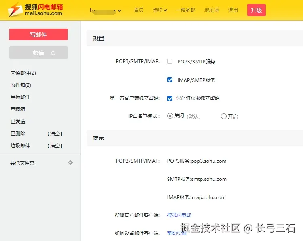Screen dimensions: 303x241
Task: Open 未读邮件(2) folder
Action: click(23, 73)
